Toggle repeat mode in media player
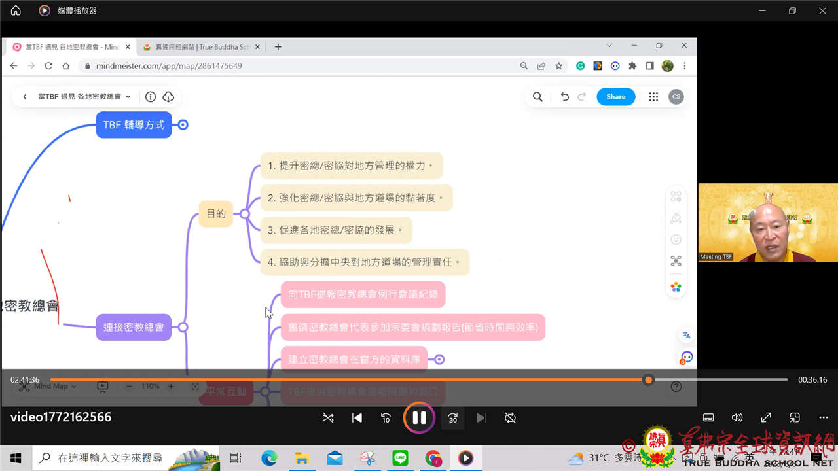 pos(511,418)
